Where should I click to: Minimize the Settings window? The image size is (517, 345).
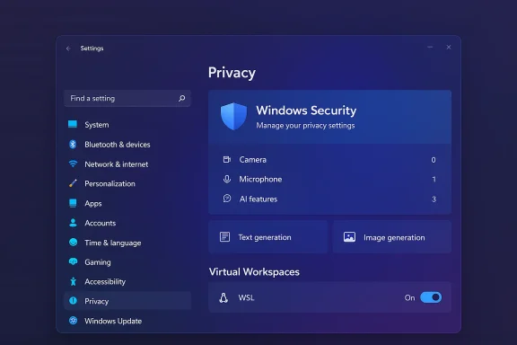[x=430, y=48]
